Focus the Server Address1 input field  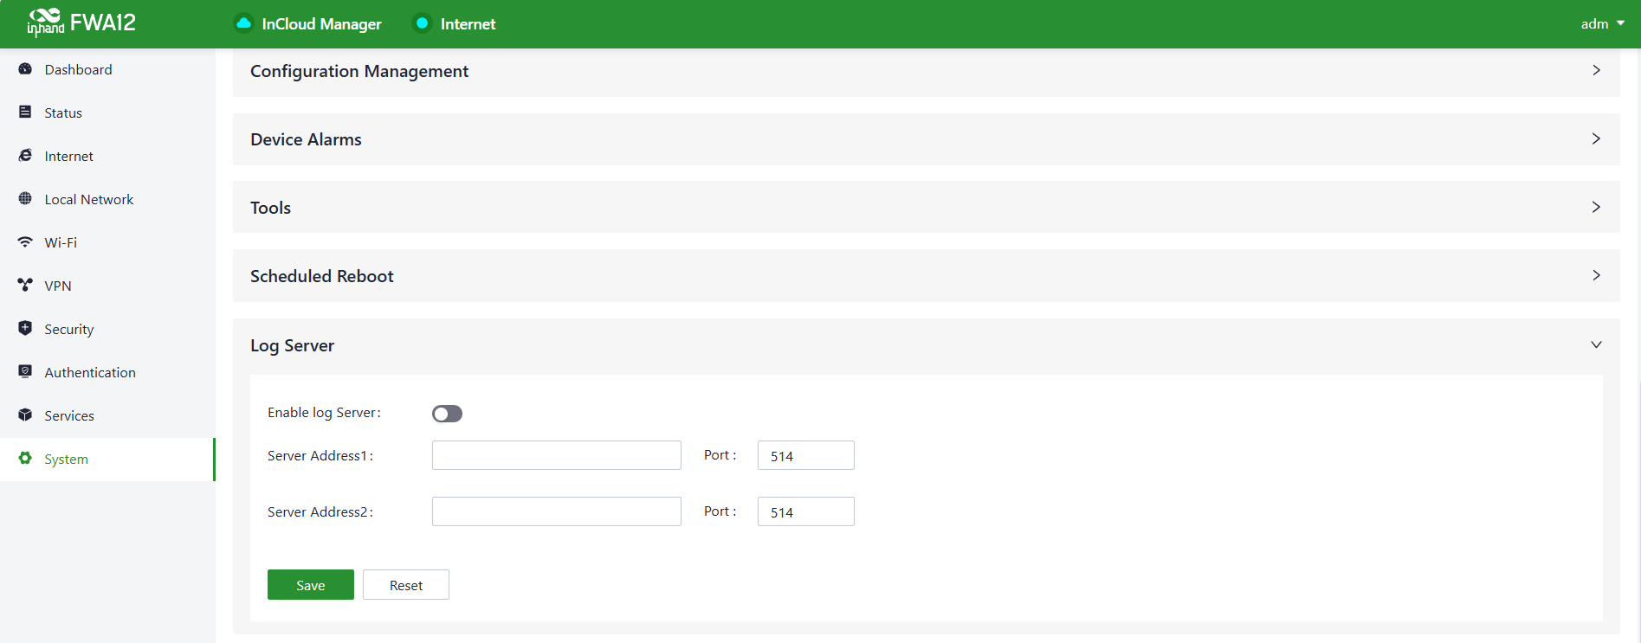[x=556, y=455]
